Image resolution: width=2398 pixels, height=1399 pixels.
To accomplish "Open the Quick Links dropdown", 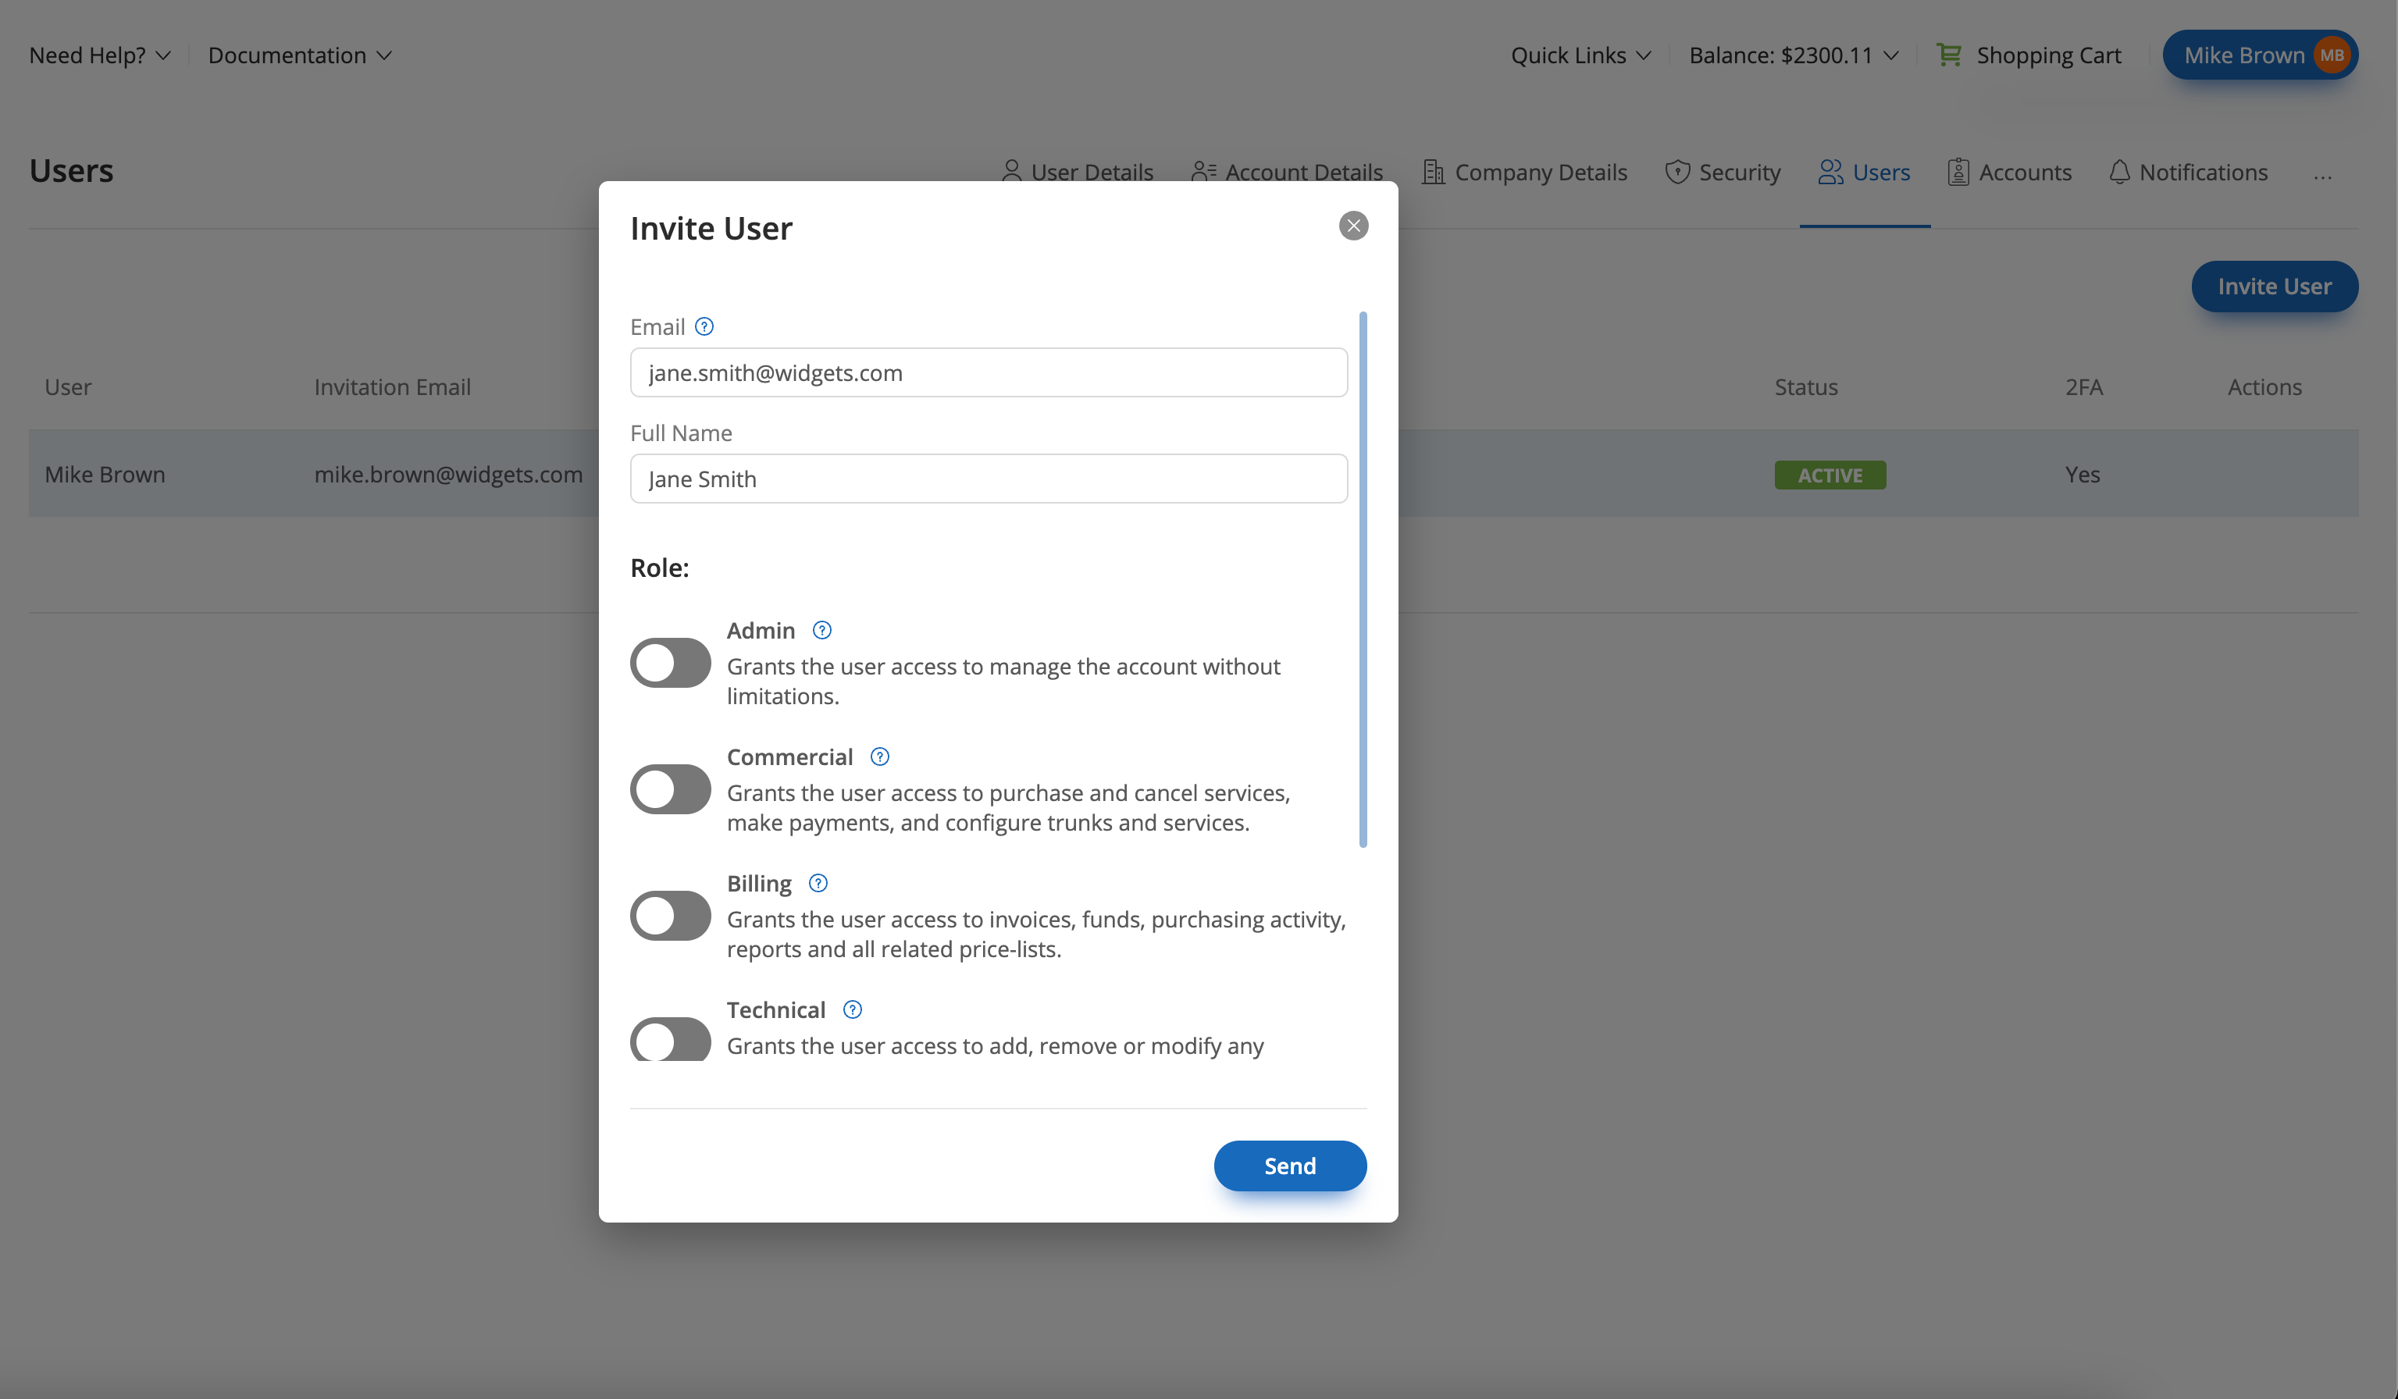I will pos(1580,55).
